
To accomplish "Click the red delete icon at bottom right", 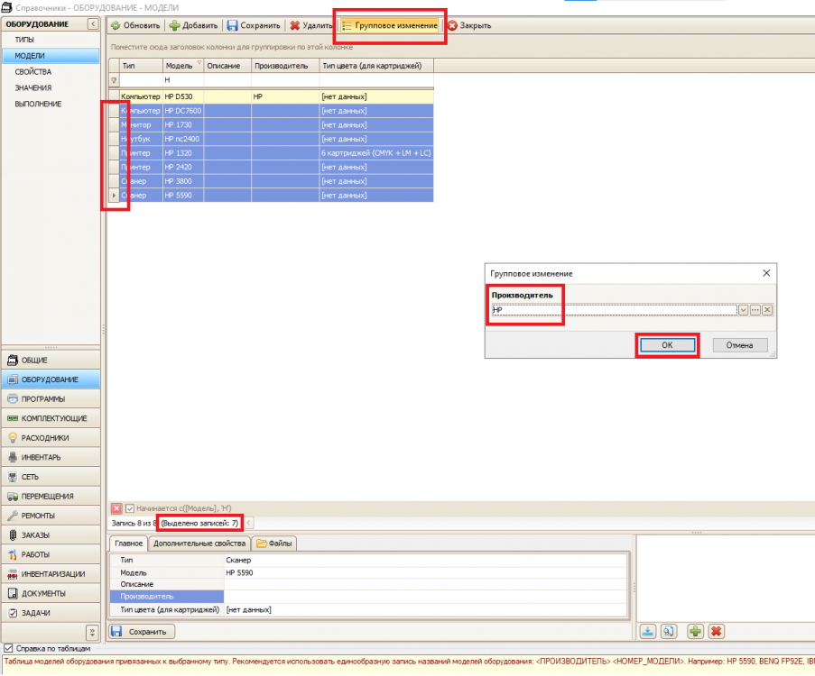I will 717,631.
